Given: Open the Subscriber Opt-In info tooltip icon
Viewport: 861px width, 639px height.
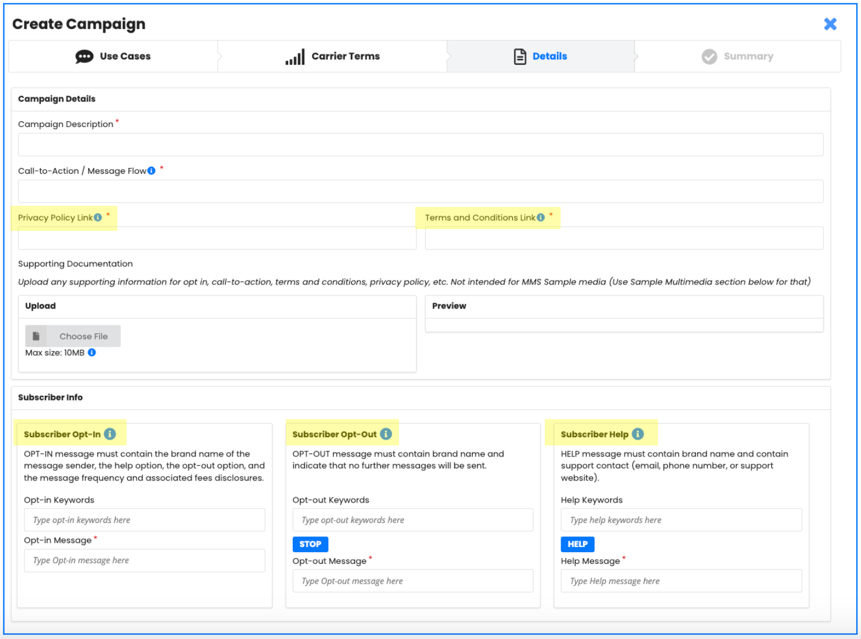Looking at the screenshot, I should click(x=110, y=434).
